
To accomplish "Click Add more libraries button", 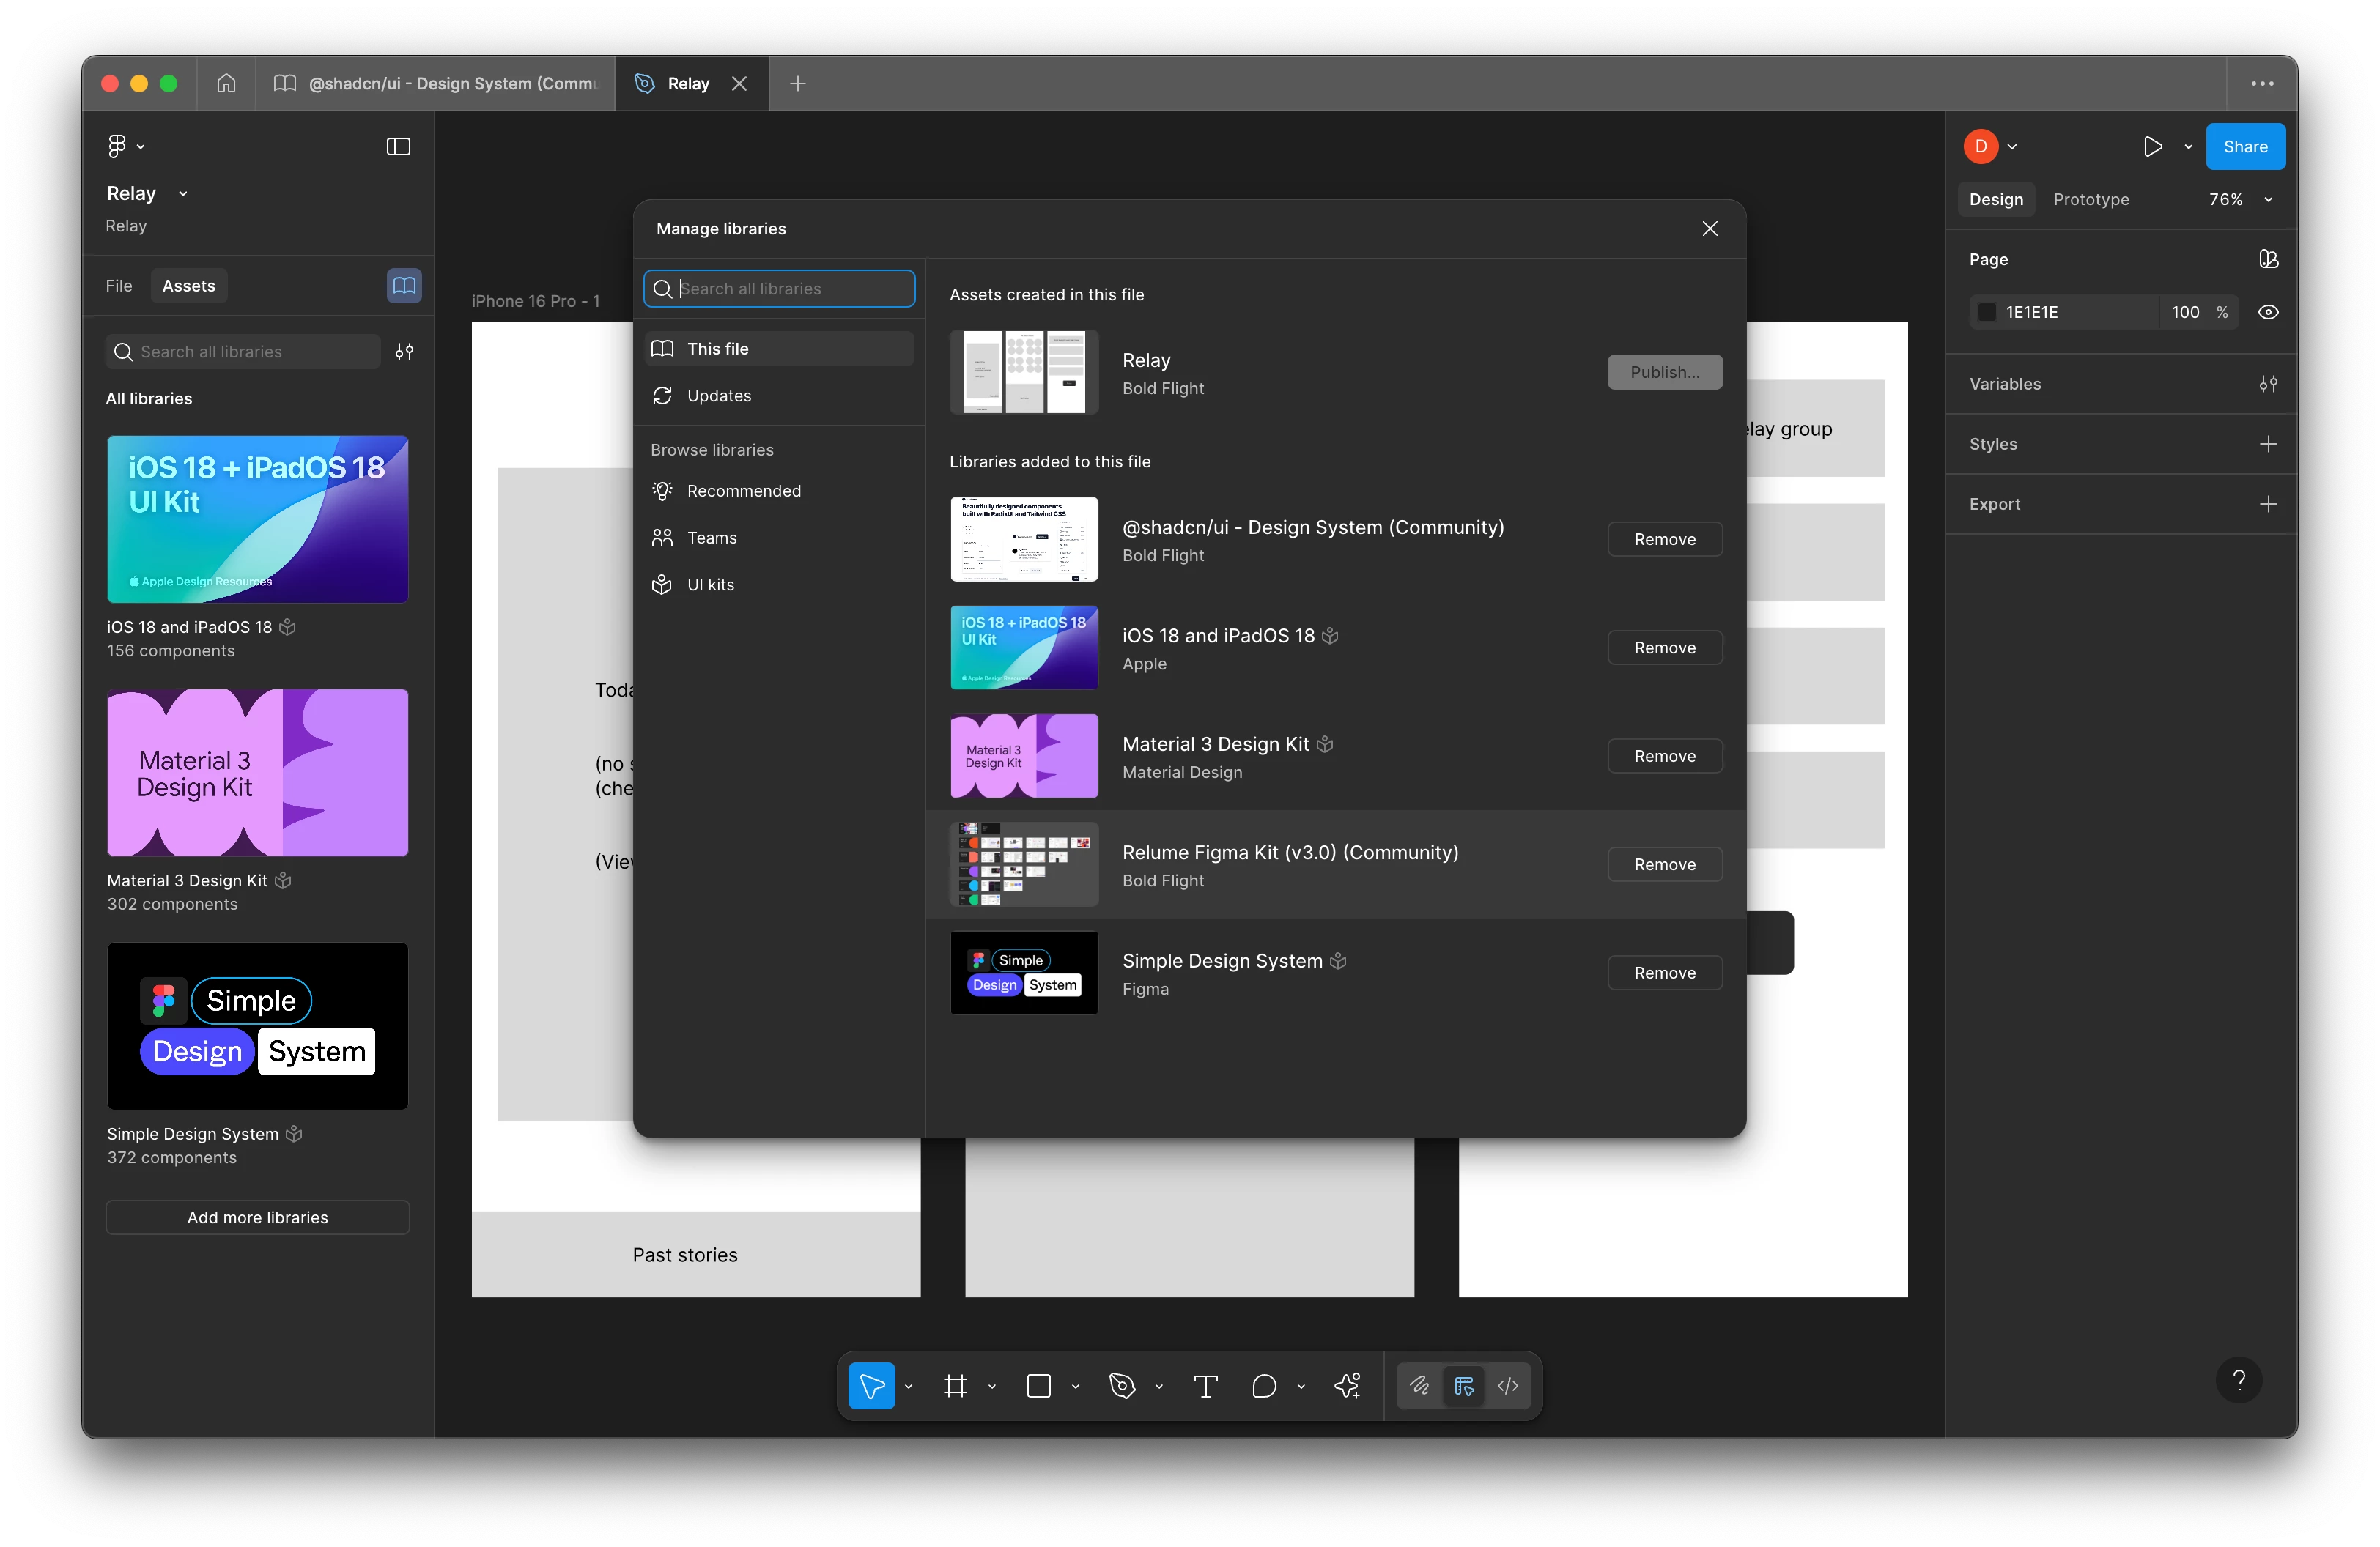I will 257,1217.
